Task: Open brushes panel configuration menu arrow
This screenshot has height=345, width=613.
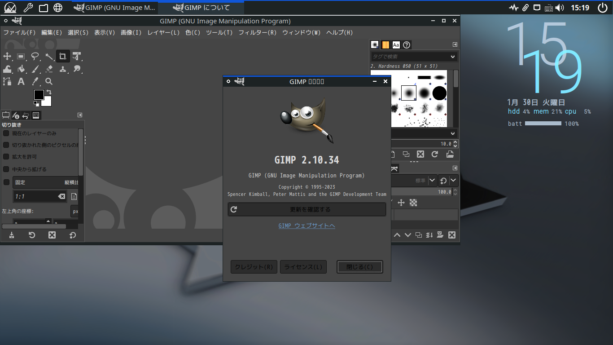Action: 455,44
